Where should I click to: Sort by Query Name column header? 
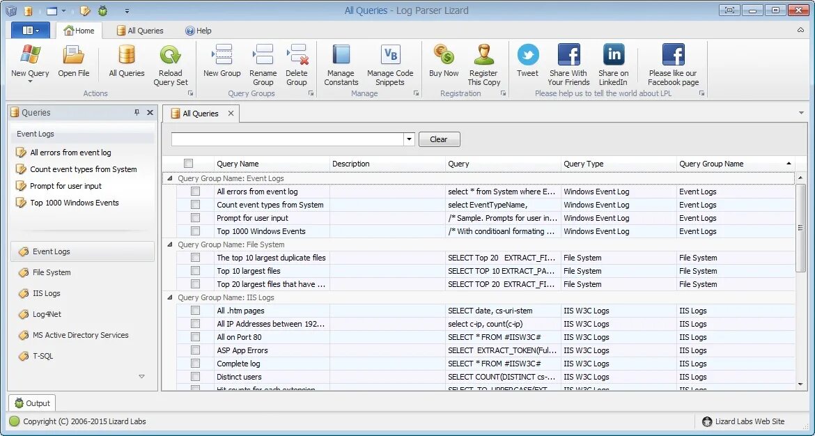[x=272, y=164]
